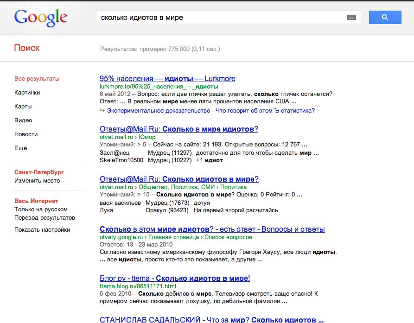Click the blue search magnifier button
414x323 pixels.
tap(385, 18)
